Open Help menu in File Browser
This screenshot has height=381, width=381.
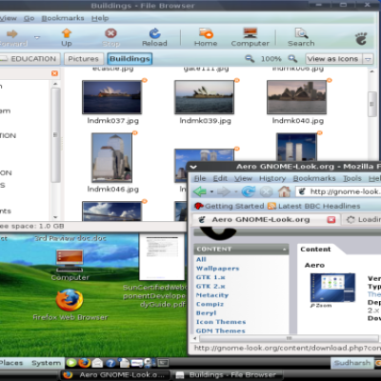tap(100, 18)
